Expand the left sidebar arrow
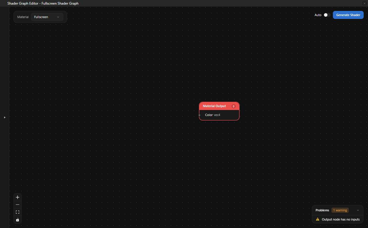Image resolution: width=368 pixels, height=228 pixels. [x=5, y=117]
